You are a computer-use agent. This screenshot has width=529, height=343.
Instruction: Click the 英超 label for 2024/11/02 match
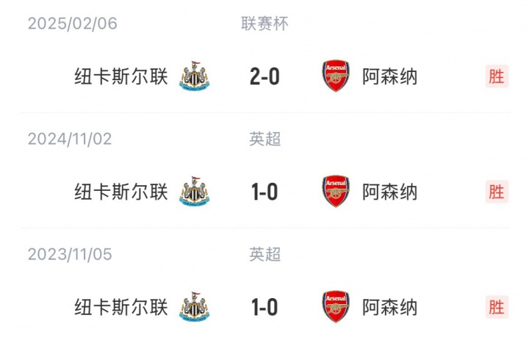(264, 139)
